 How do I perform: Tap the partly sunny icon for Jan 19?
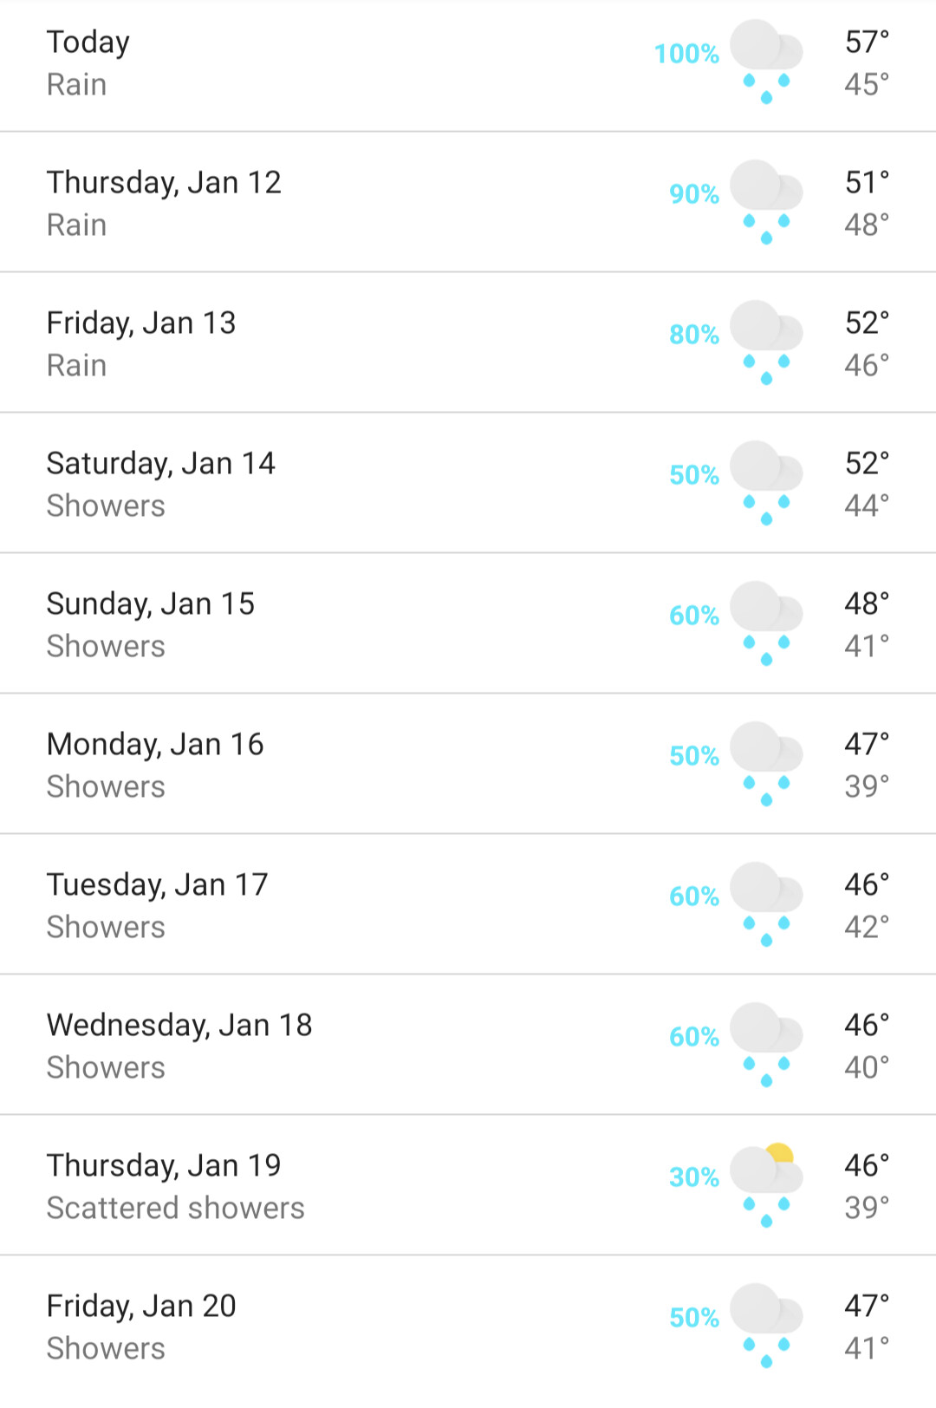[x=766, y=1185]
